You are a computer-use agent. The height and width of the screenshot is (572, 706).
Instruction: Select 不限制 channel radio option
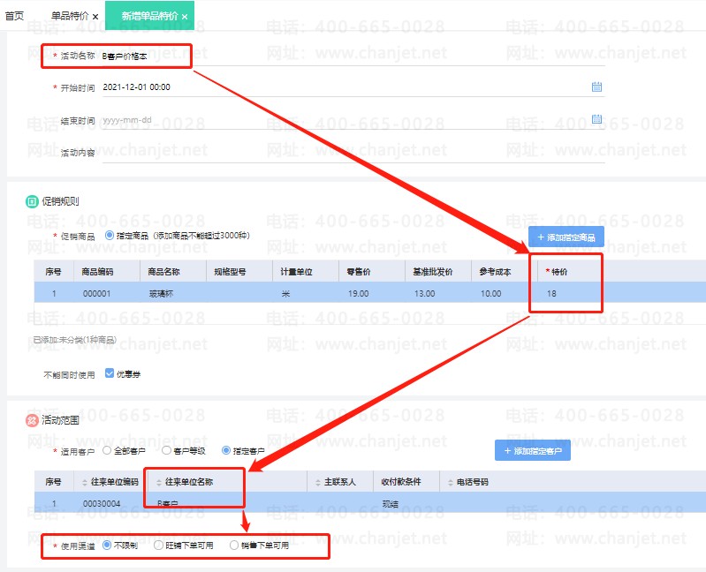point(107,545)
